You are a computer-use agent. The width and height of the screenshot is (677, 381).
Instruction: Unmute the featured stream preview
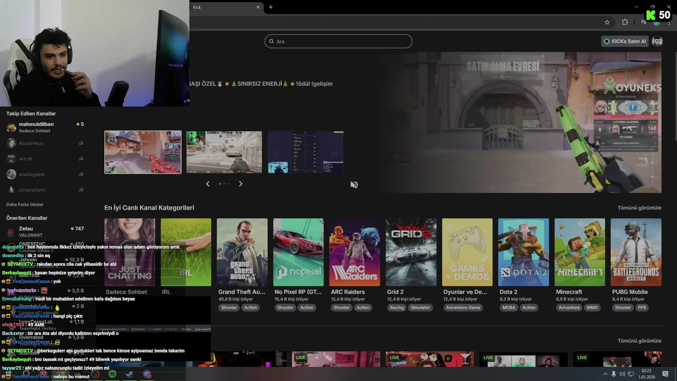354,185
